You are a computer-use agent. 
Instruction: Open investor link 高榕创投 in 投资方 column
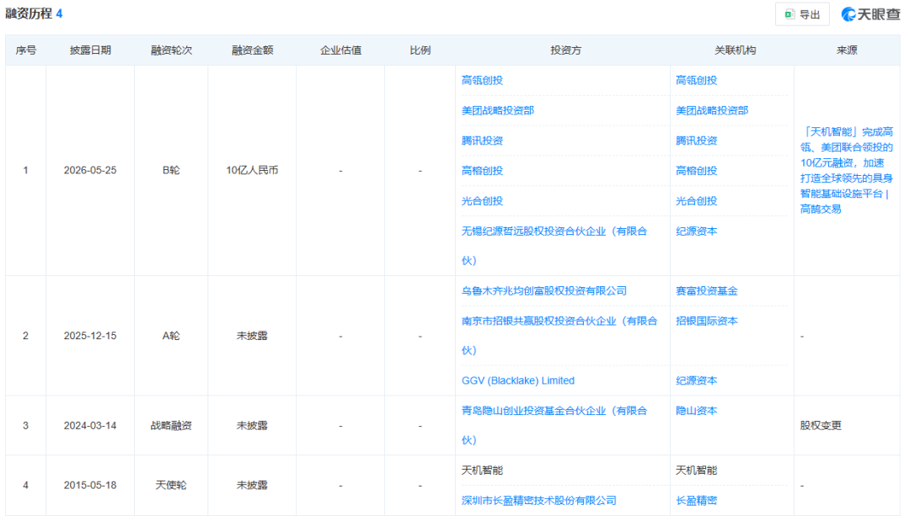482,171
